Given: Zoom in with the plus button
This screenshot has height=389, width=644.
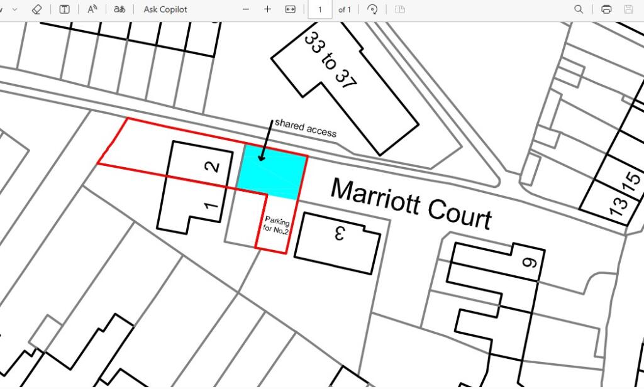Looking at the screenshot, I should (267, 9).
